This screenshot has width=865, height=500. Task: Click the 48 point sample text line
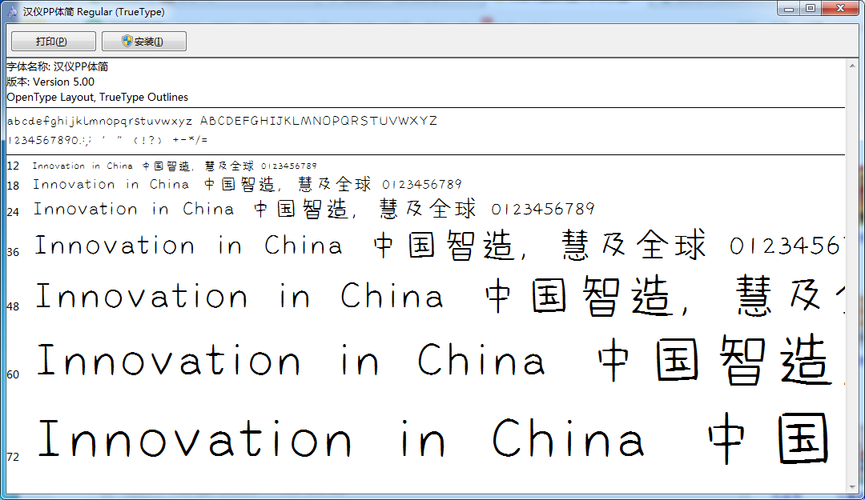click(x=440, y=296)
